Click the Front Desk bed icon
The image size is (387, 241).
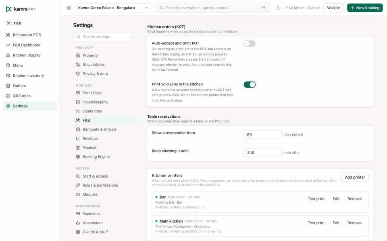(x=78, y=93)
